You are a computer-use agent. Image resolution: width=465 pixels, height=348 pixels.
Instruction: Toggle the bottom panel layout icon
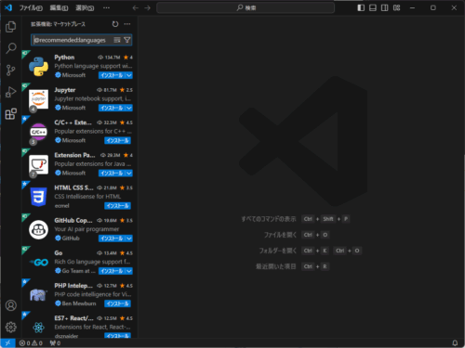pos(373,7)
